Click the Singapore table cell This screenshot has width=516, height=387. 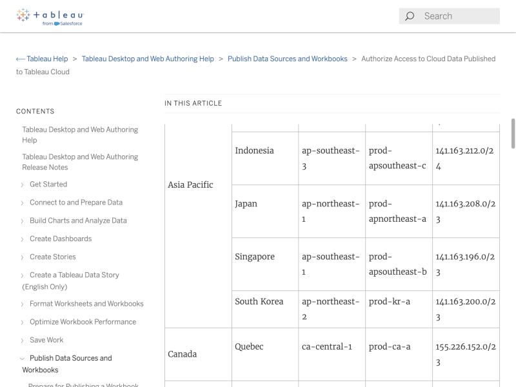[x=265, y=264]
